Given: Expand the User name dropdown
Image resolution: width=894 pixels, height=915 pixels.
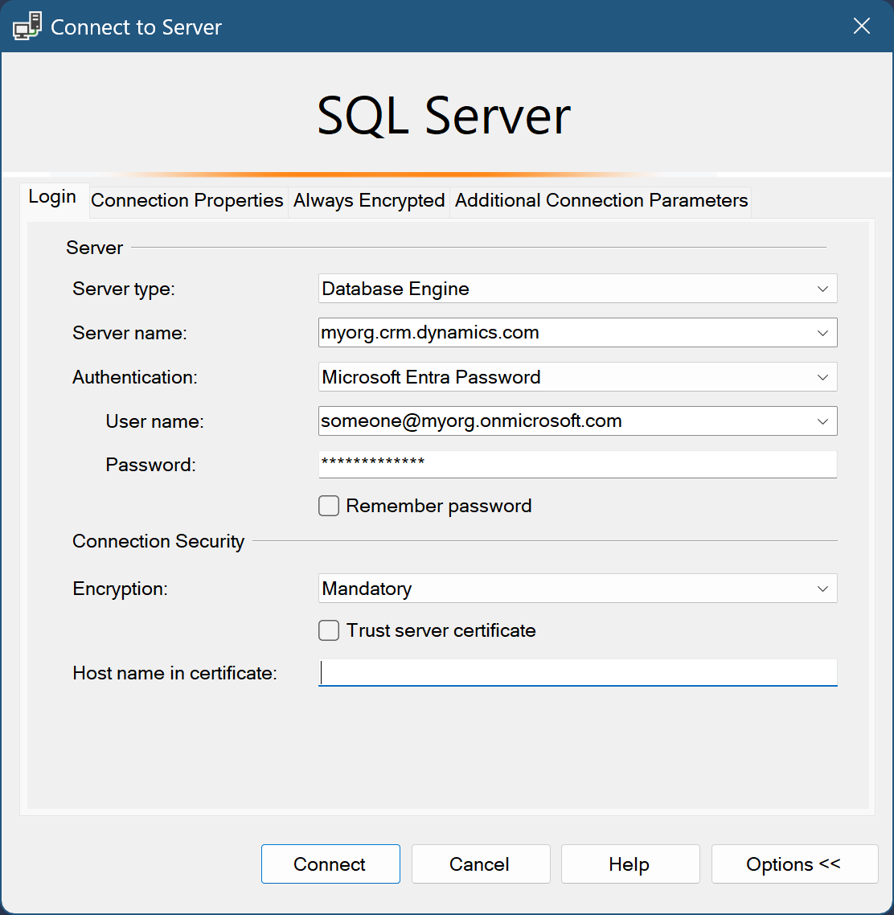Looking at the screenshot, I should (x=822, y=421).
